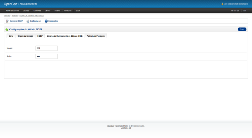Open the Configurações toolbar link
Image resolution: width=252 pixels, height=138 pixels.
pos(36,21)
